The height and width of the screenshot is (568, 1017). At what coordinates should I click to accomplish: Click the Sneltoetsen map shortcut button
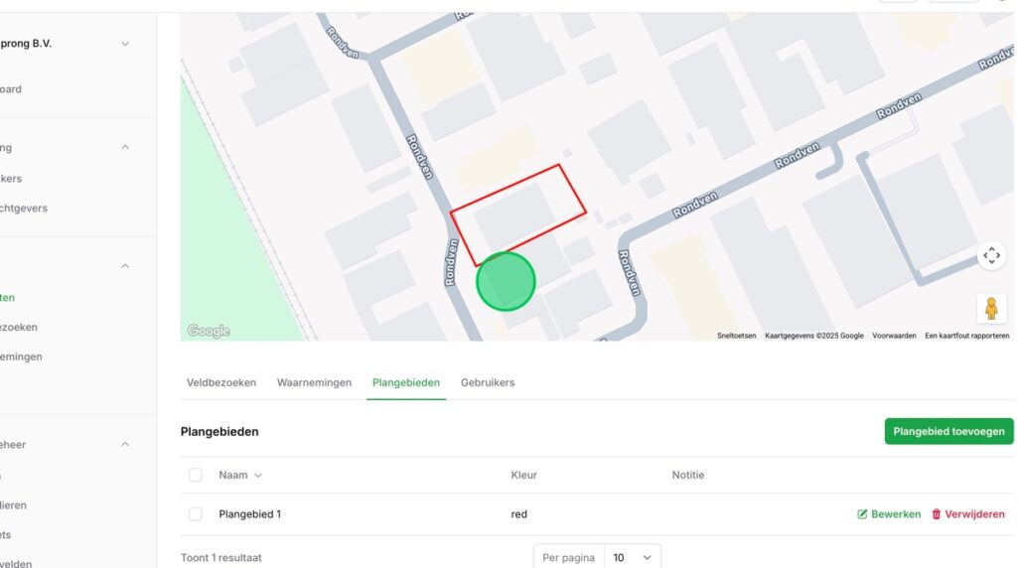(736, 336)
